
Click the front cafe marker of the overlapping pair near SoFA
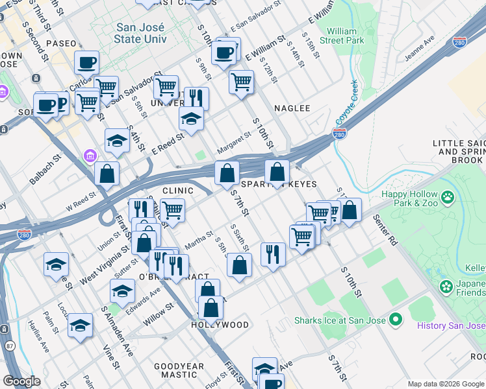(46, 106)
